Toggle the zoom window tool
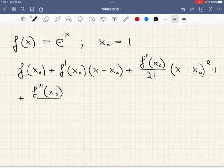 tap(23, 19)
